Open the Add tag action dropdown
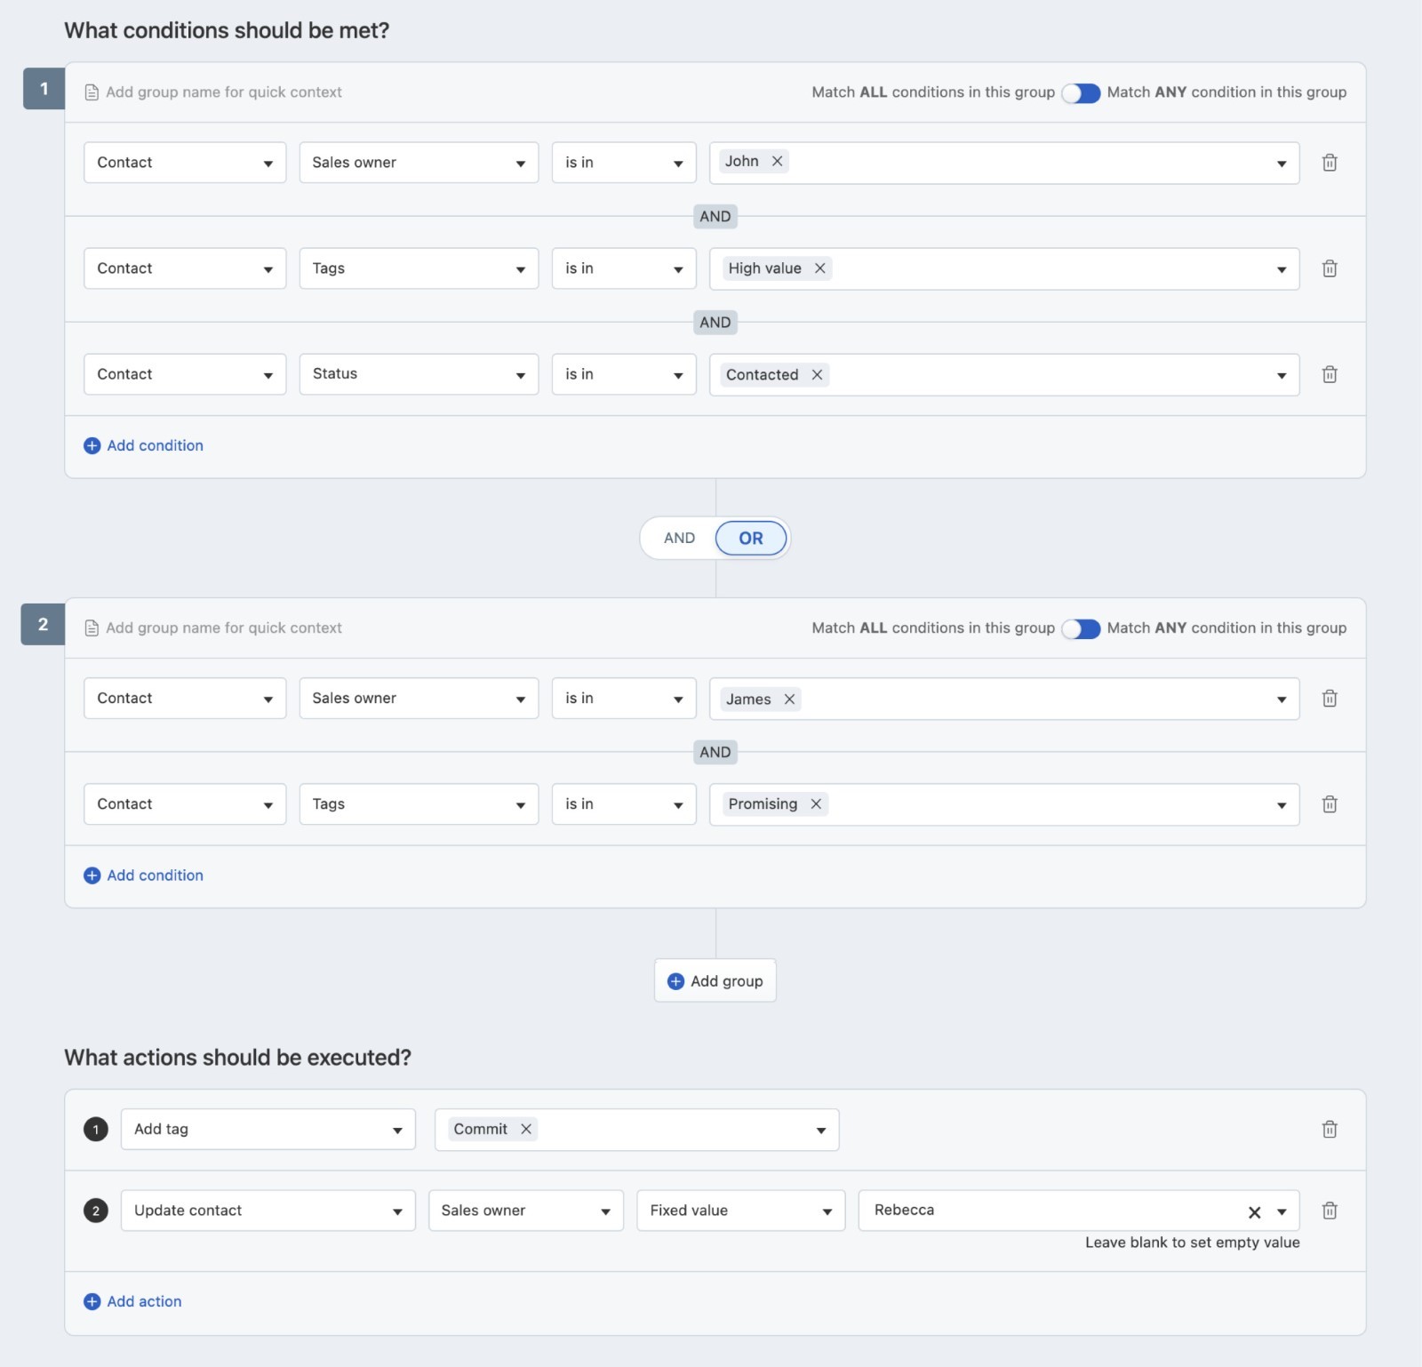Screen dimensions: 1422x1367 (x=268, y=1130)
